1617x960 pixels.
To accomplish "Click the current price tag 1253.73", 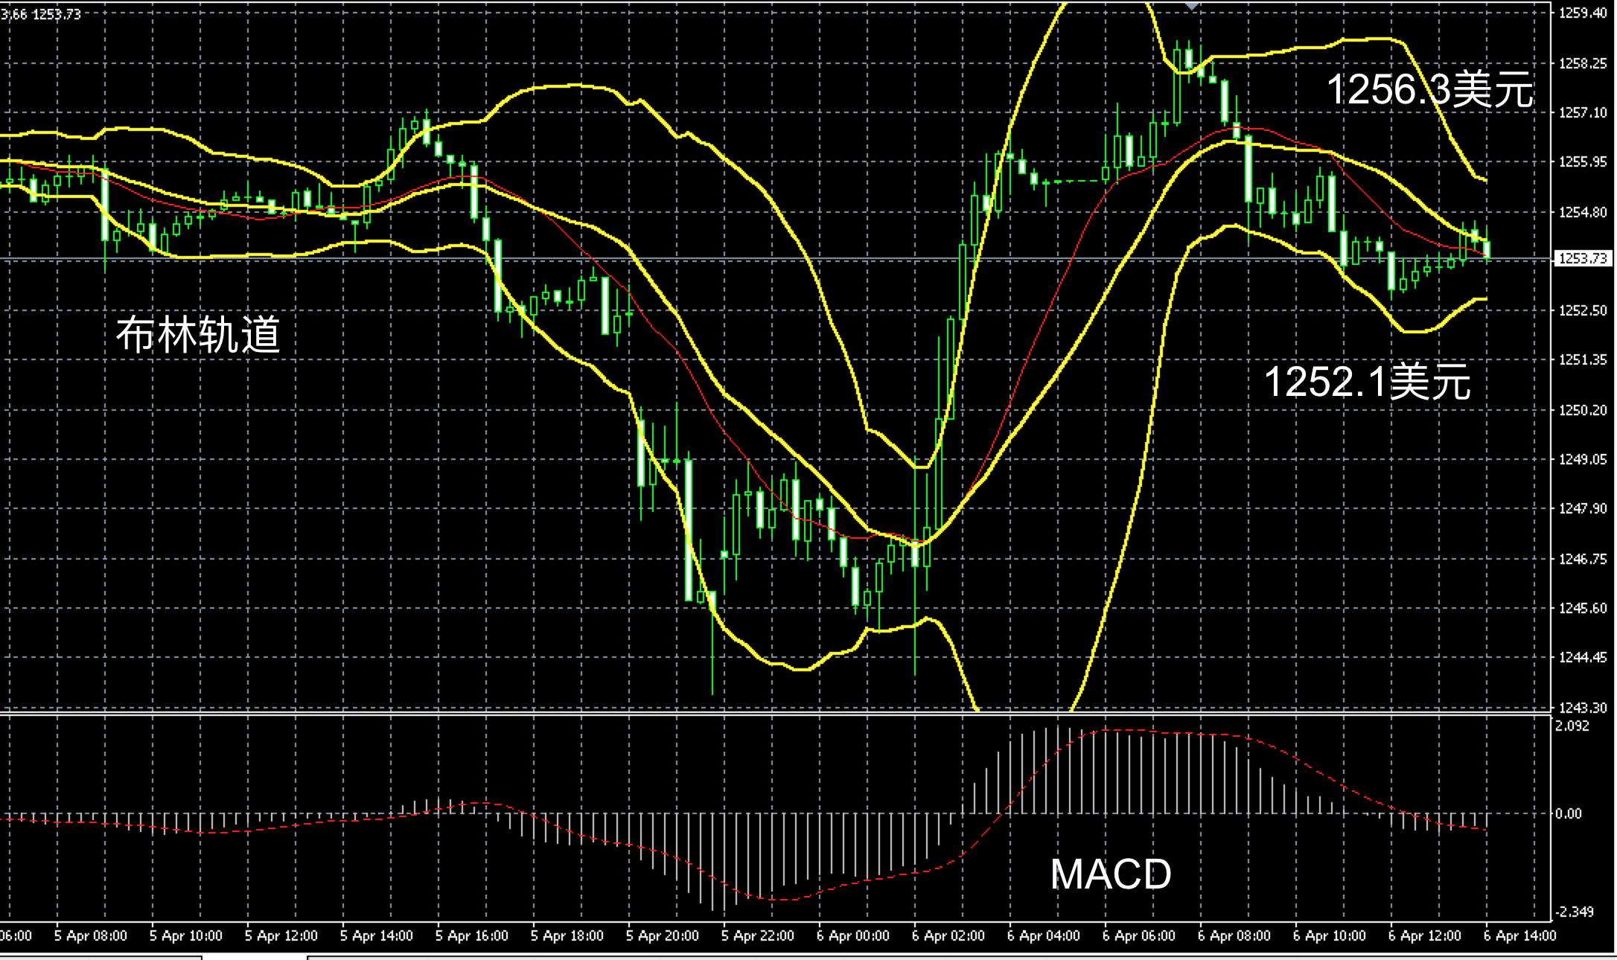I will [1582, 258].
